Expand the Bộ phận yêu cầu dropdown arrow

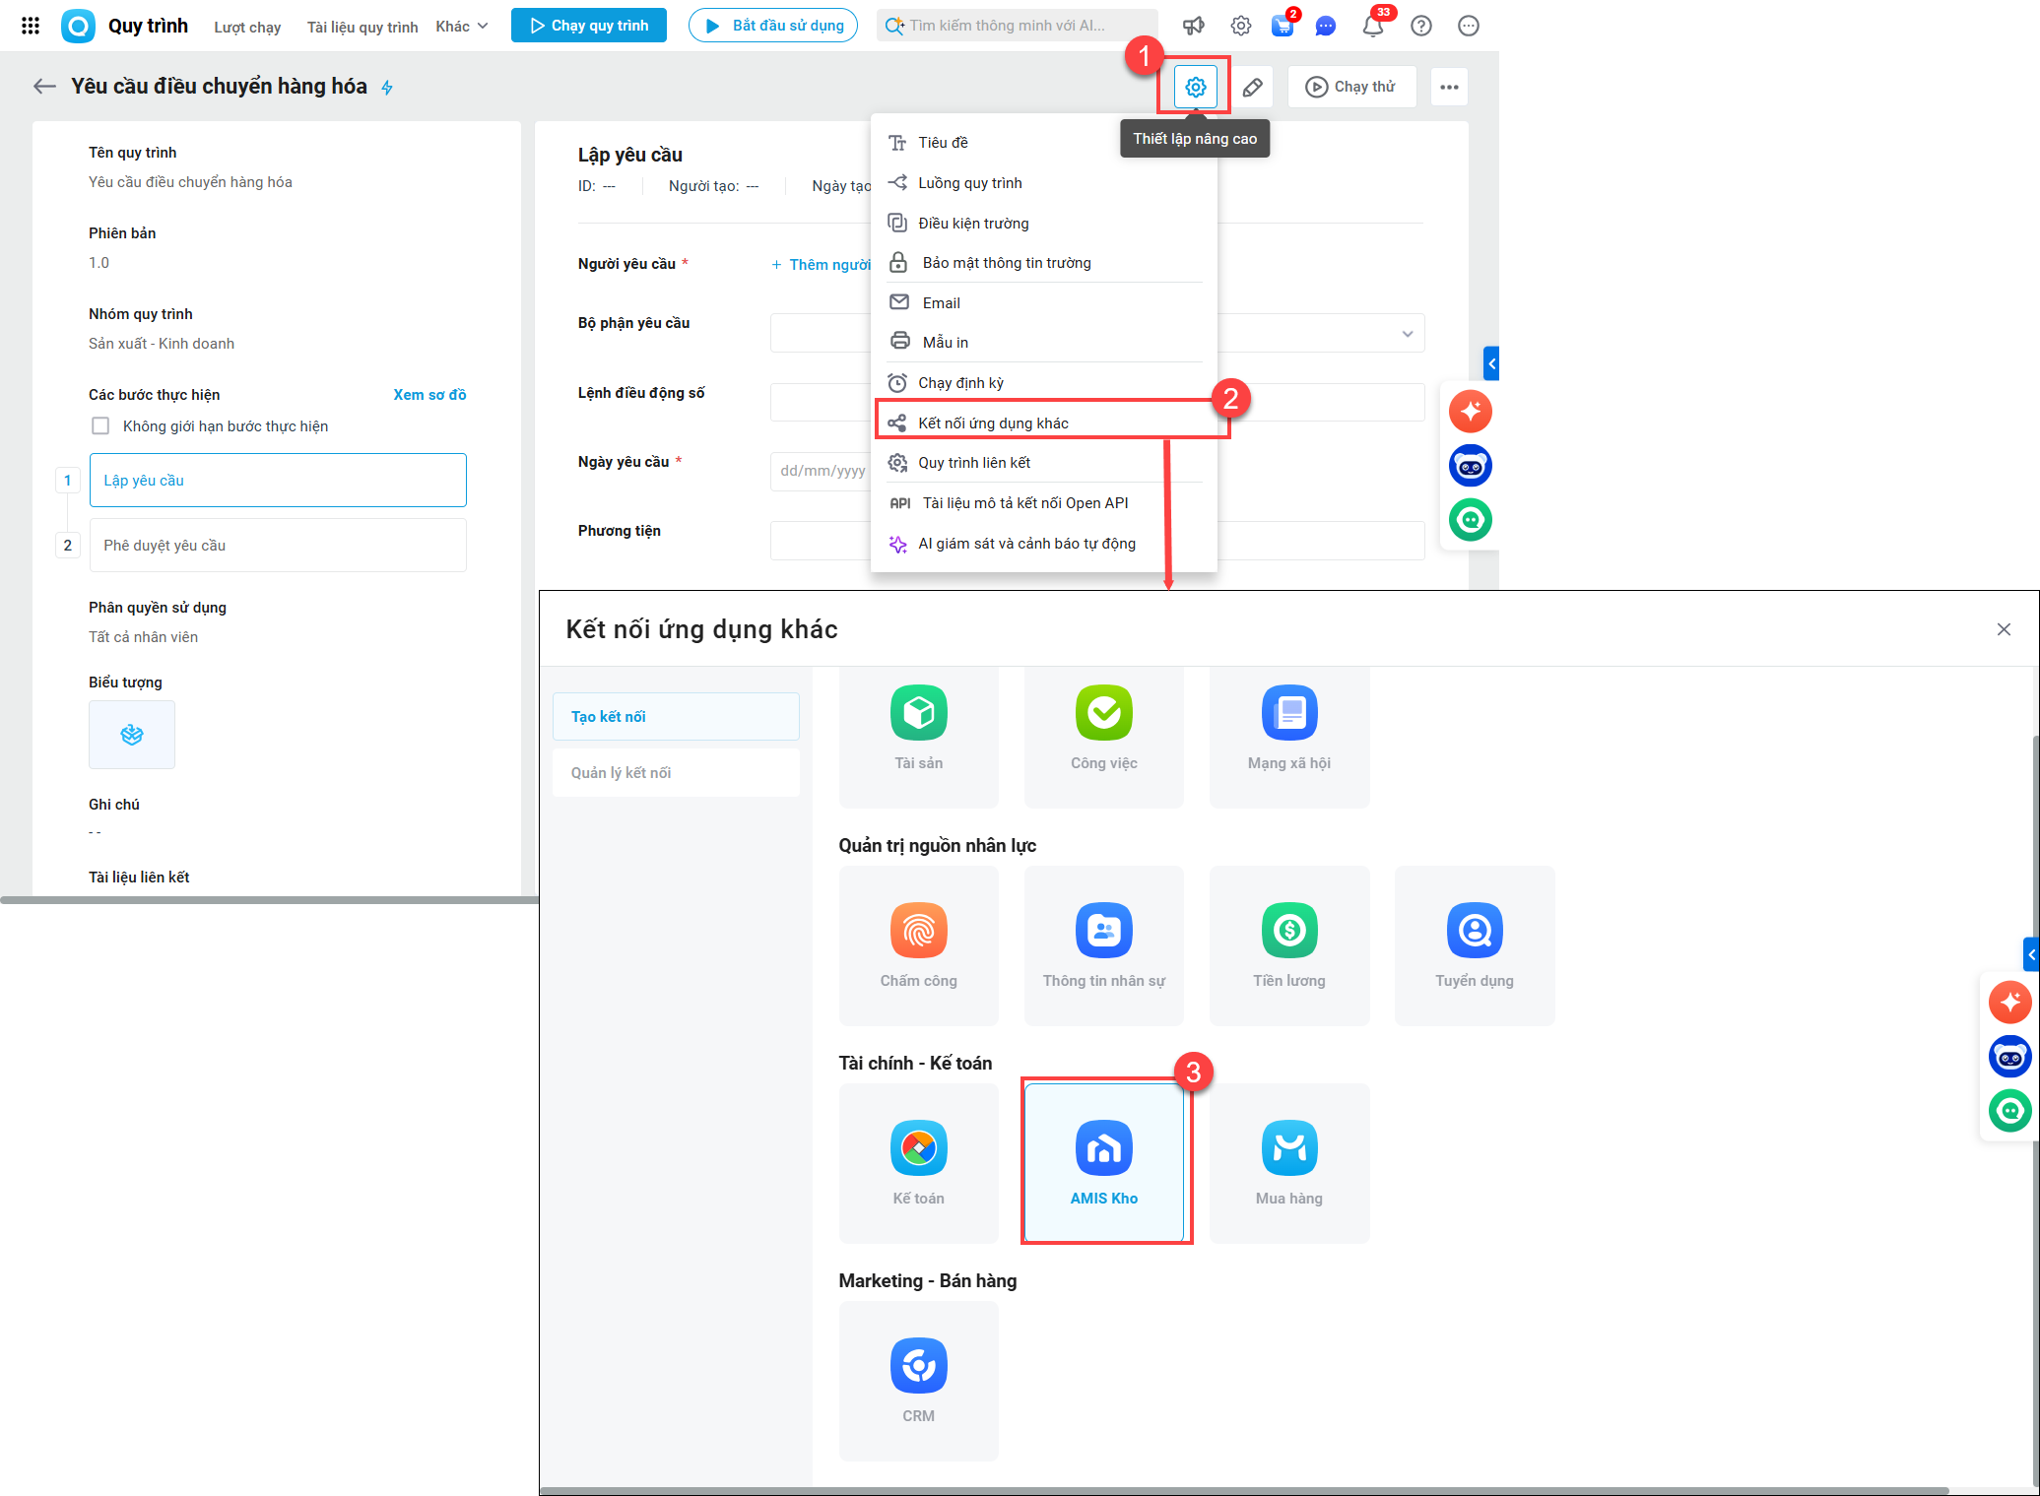click(1407, 334)
